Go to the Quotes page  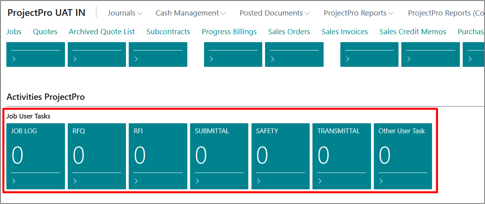45,32
